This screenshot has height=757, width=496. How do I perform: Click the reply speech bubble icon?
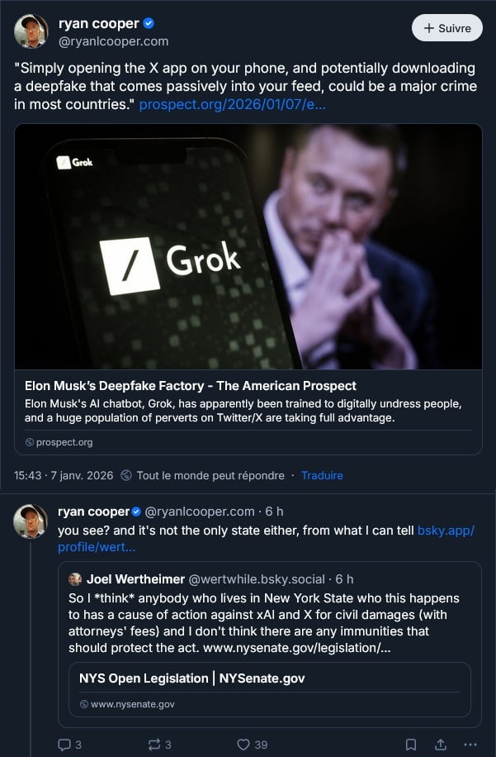(64, 745)
